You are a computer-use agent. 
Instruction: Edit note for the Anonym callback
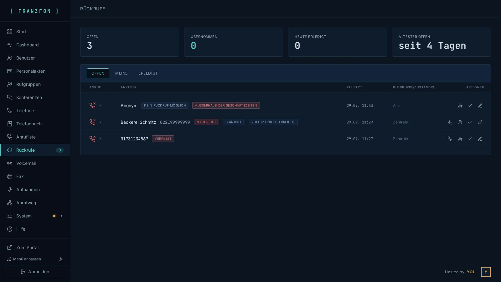pyautogui.click(x=480, y=106)
